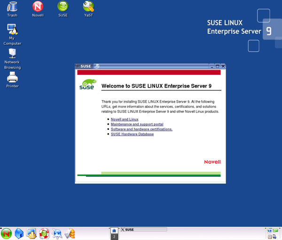Open the Trash desktop icon

pos(12,9)
